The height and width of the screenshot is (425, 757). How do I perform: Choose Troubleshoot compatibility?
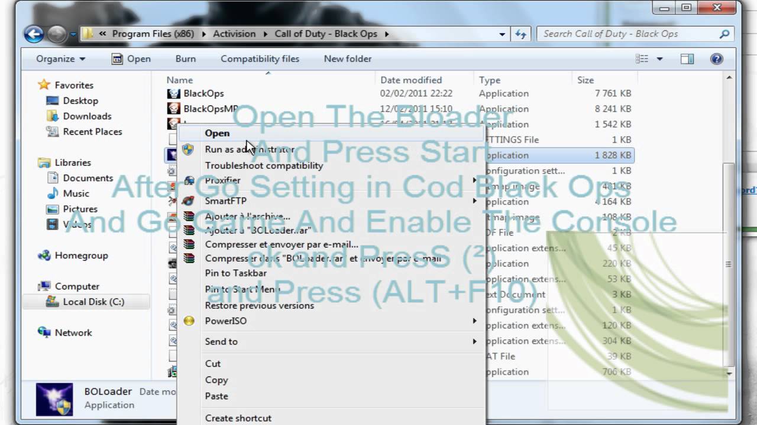tap(264, 165)
